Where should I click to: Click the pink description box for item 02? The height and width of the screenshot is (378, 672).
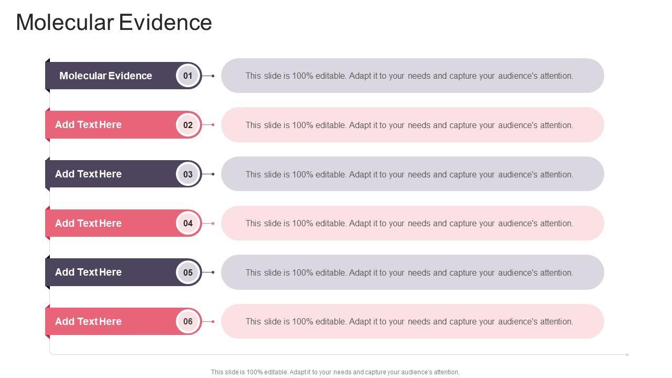(412, 125)
